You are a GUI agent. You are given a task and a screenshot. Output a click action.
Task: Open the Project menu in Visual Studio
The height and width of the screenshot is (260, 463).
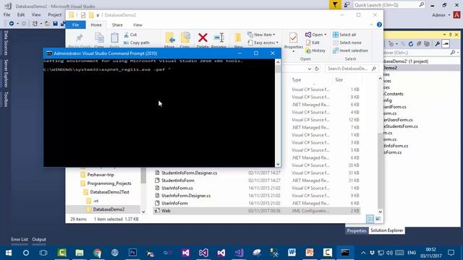coord(55,14)
